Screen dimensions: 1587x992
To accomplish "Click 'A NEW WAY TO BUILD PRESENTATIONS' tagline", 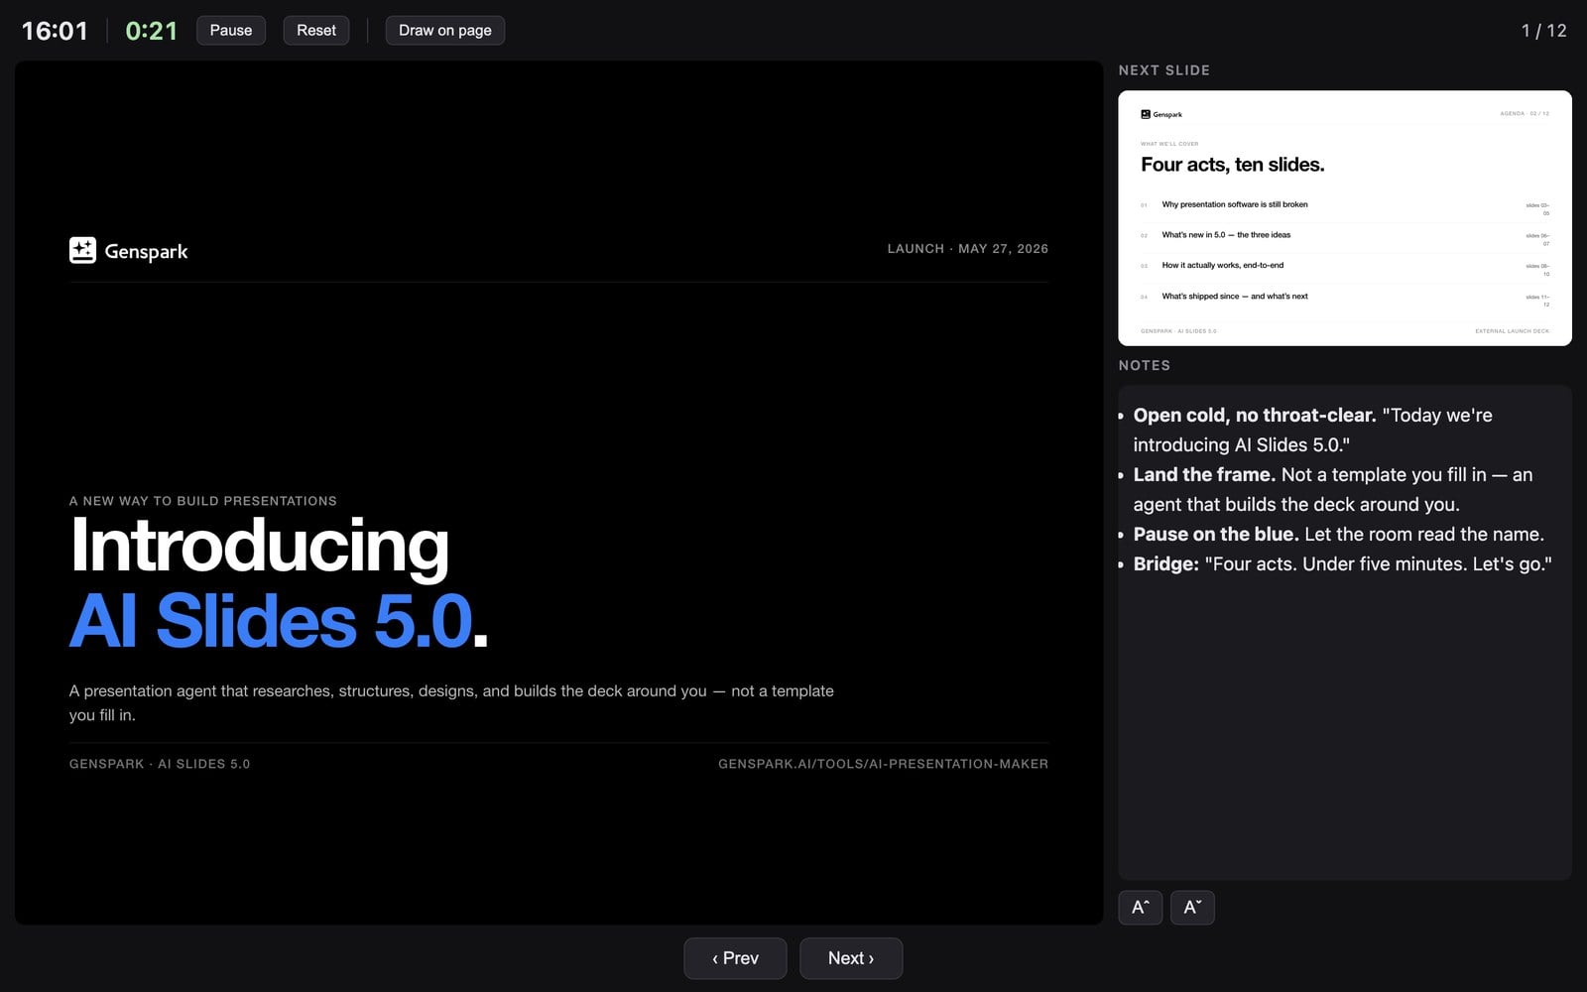I will tap(203, 501).
